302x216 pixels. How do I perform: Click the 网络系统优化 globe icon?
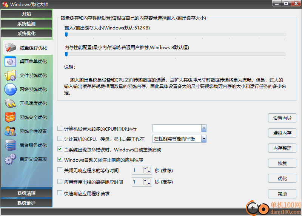point(11,89)
